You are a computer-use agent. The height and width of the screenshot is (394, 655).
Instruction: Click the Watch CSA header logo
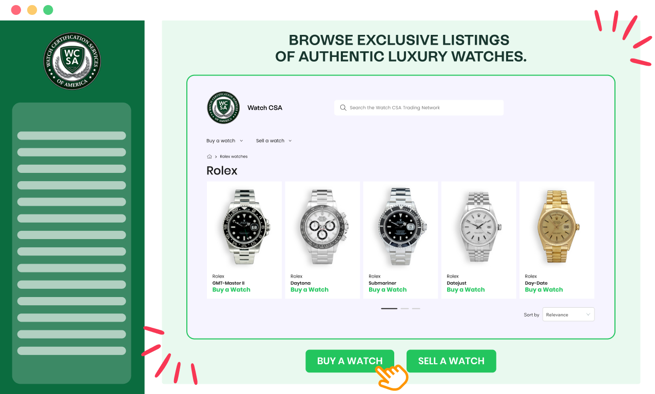(223, 108)
